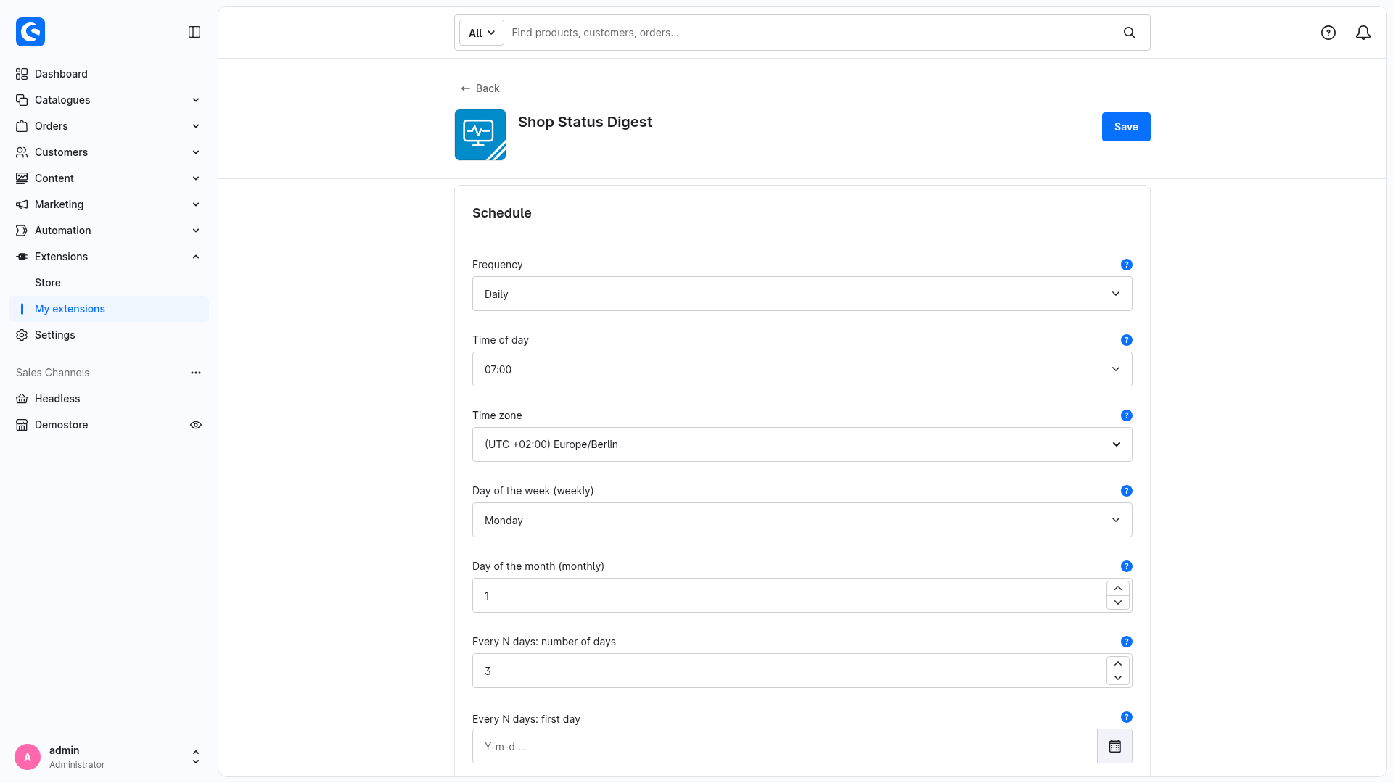Open the Time of day dropdown
This screenshot has width=1393, height=783.
(802, 369)
